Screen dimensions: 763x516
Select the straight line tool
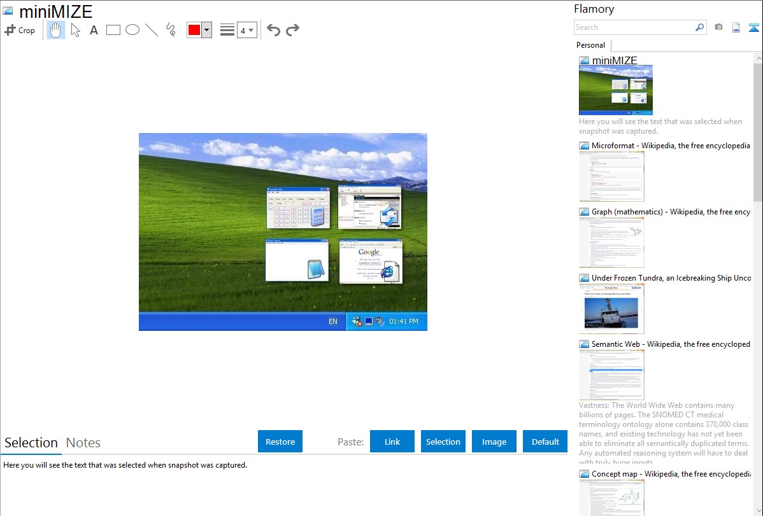click(152, 30)
